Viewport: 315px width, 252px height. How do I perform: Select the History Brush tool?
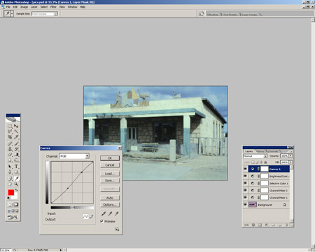click(x=16, y=149)
